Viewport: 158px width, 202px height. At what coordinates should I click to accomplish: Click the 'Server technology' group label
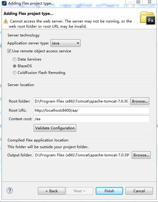pos(23,35)
